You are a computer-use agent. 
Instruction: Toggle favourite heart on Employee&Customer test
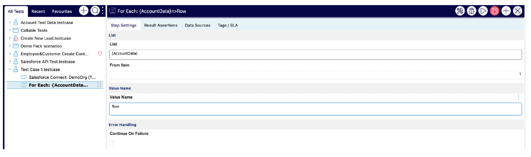click(x=100, y=54)
